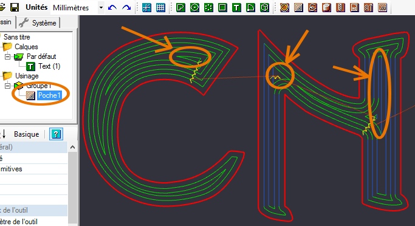This screenshot has width=415, height=226.
Task: Click the Basique property view button
Action: [x=27, y=134]
